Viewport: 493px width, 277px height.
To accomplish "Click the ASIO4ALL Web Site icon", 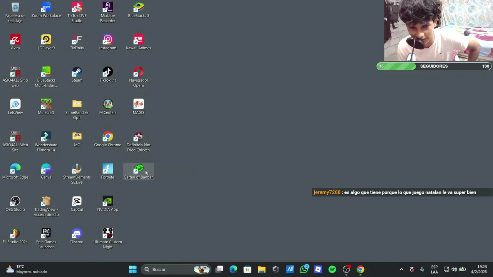I will 15,141.
